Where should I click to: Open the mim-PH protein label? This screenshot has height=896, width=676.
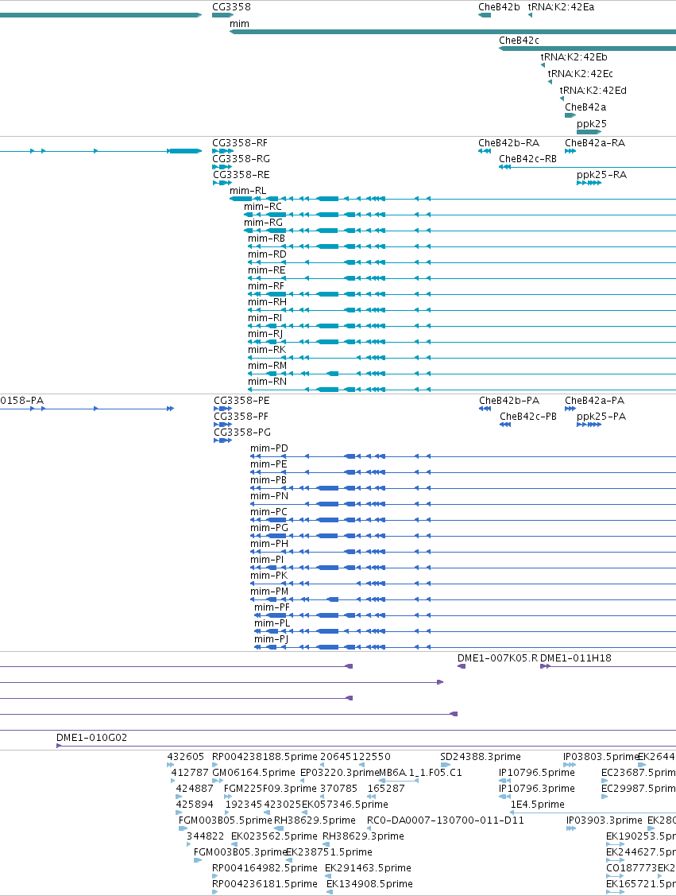click(269, 544)
